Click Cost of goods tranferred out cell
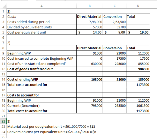Viewport: 157px width, 138px height. tap(42, 69)
